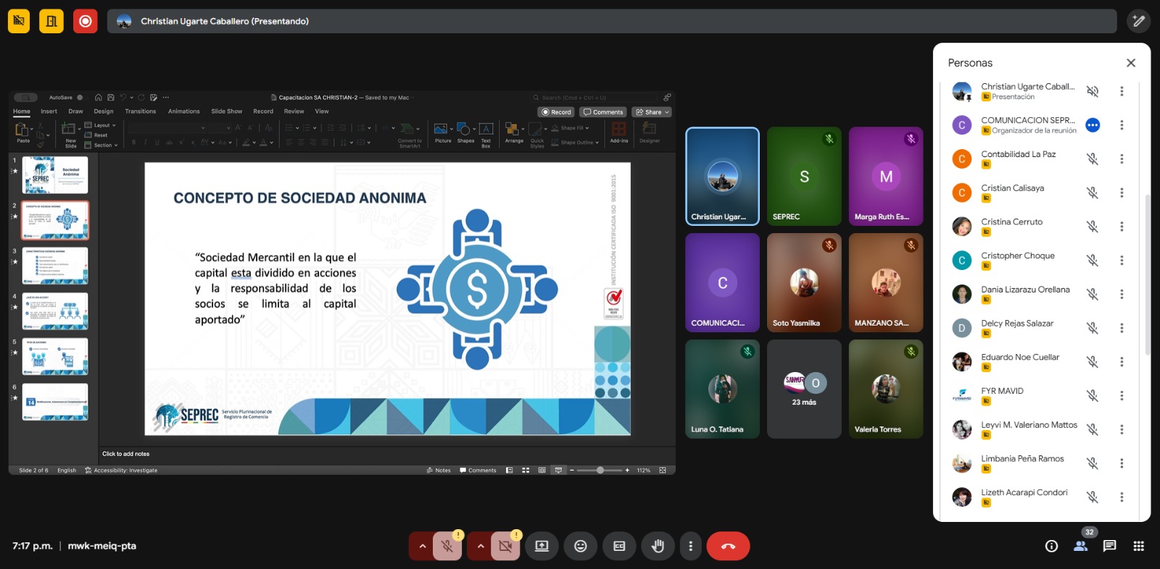Open the chat messages icon

click(x=1109, y=547)
